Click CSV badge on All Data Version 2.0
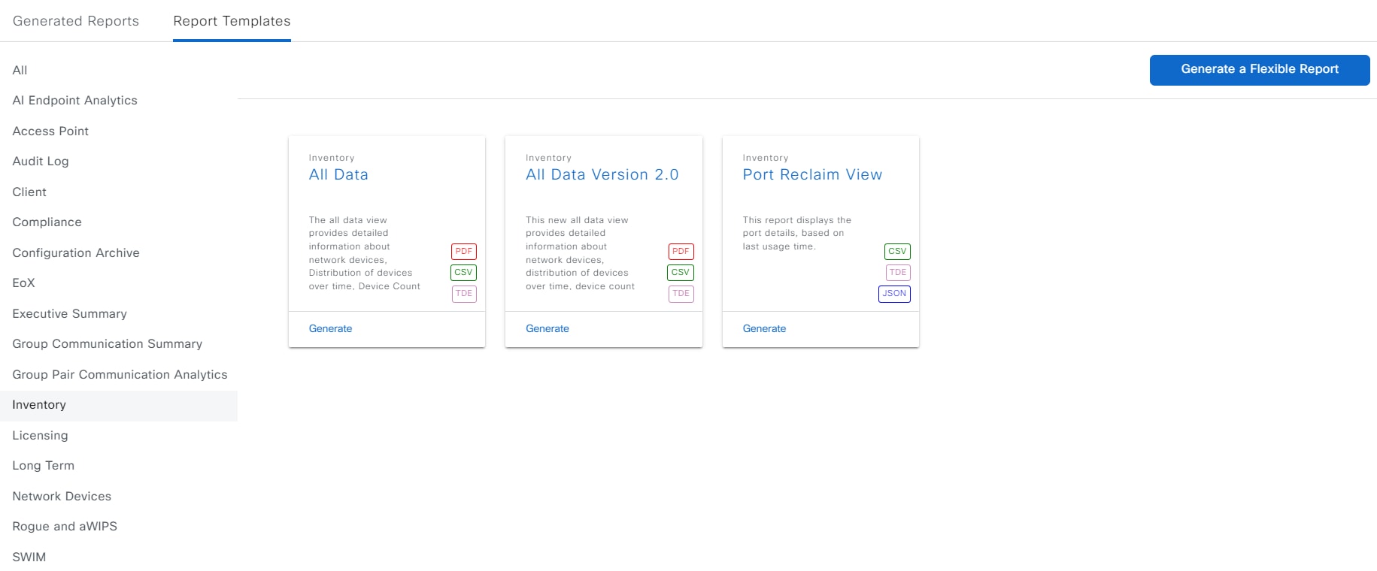 681,273
